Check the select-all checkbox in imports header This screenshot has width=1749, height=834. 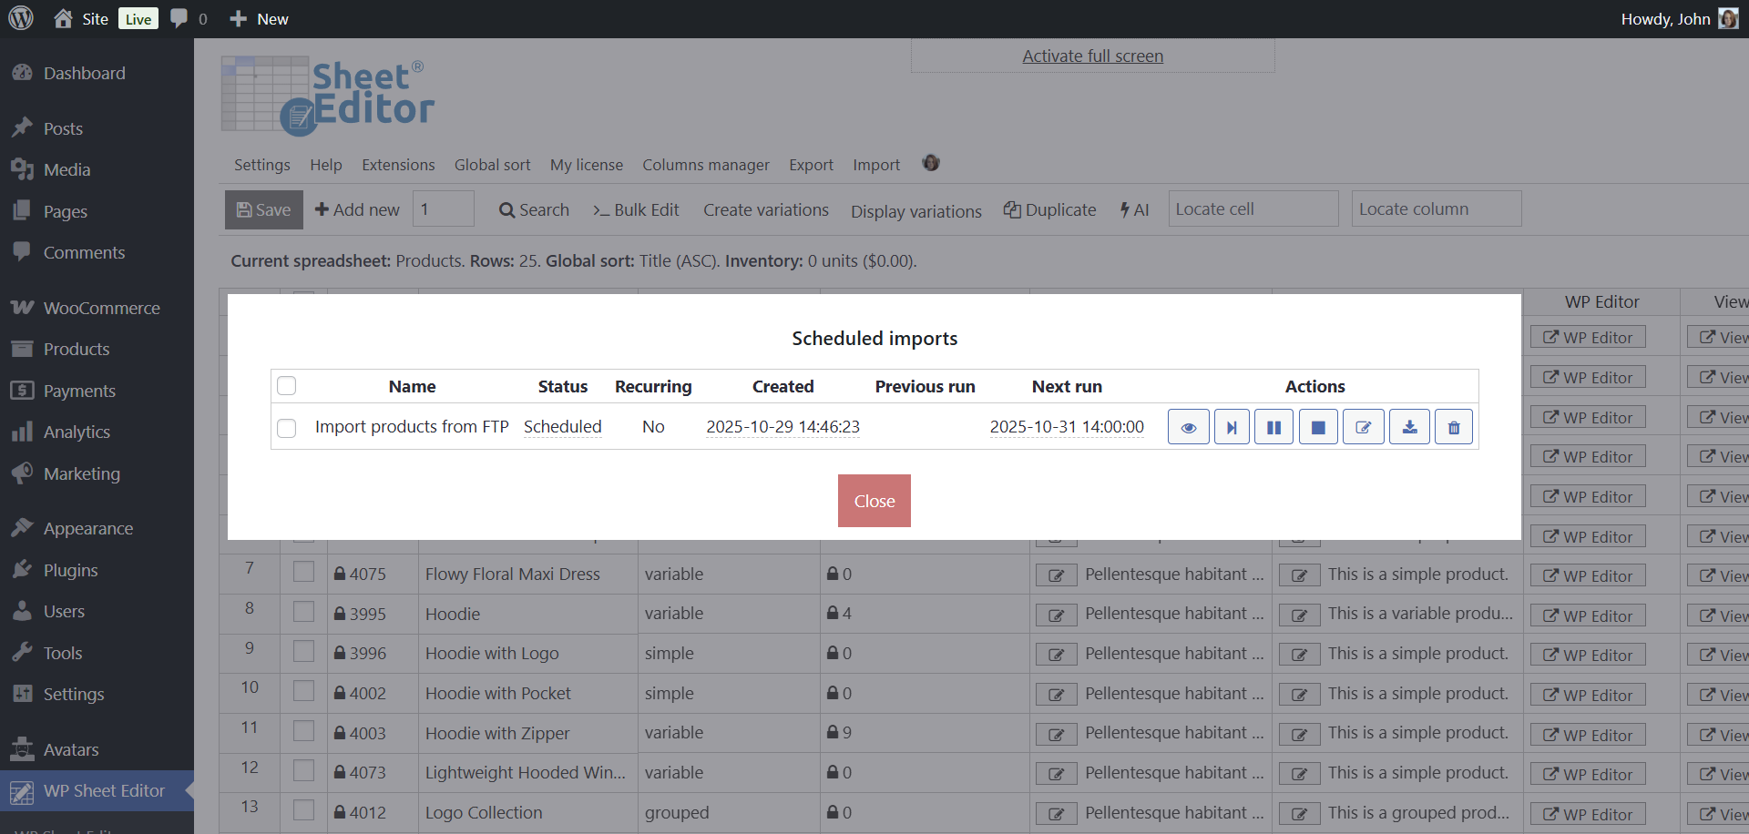287,386
